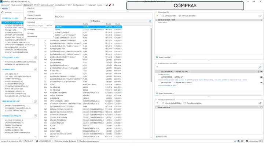This screenshot has height=148, width=264.
Task: Click the Nueva nota button
Action: pos(162,136)
